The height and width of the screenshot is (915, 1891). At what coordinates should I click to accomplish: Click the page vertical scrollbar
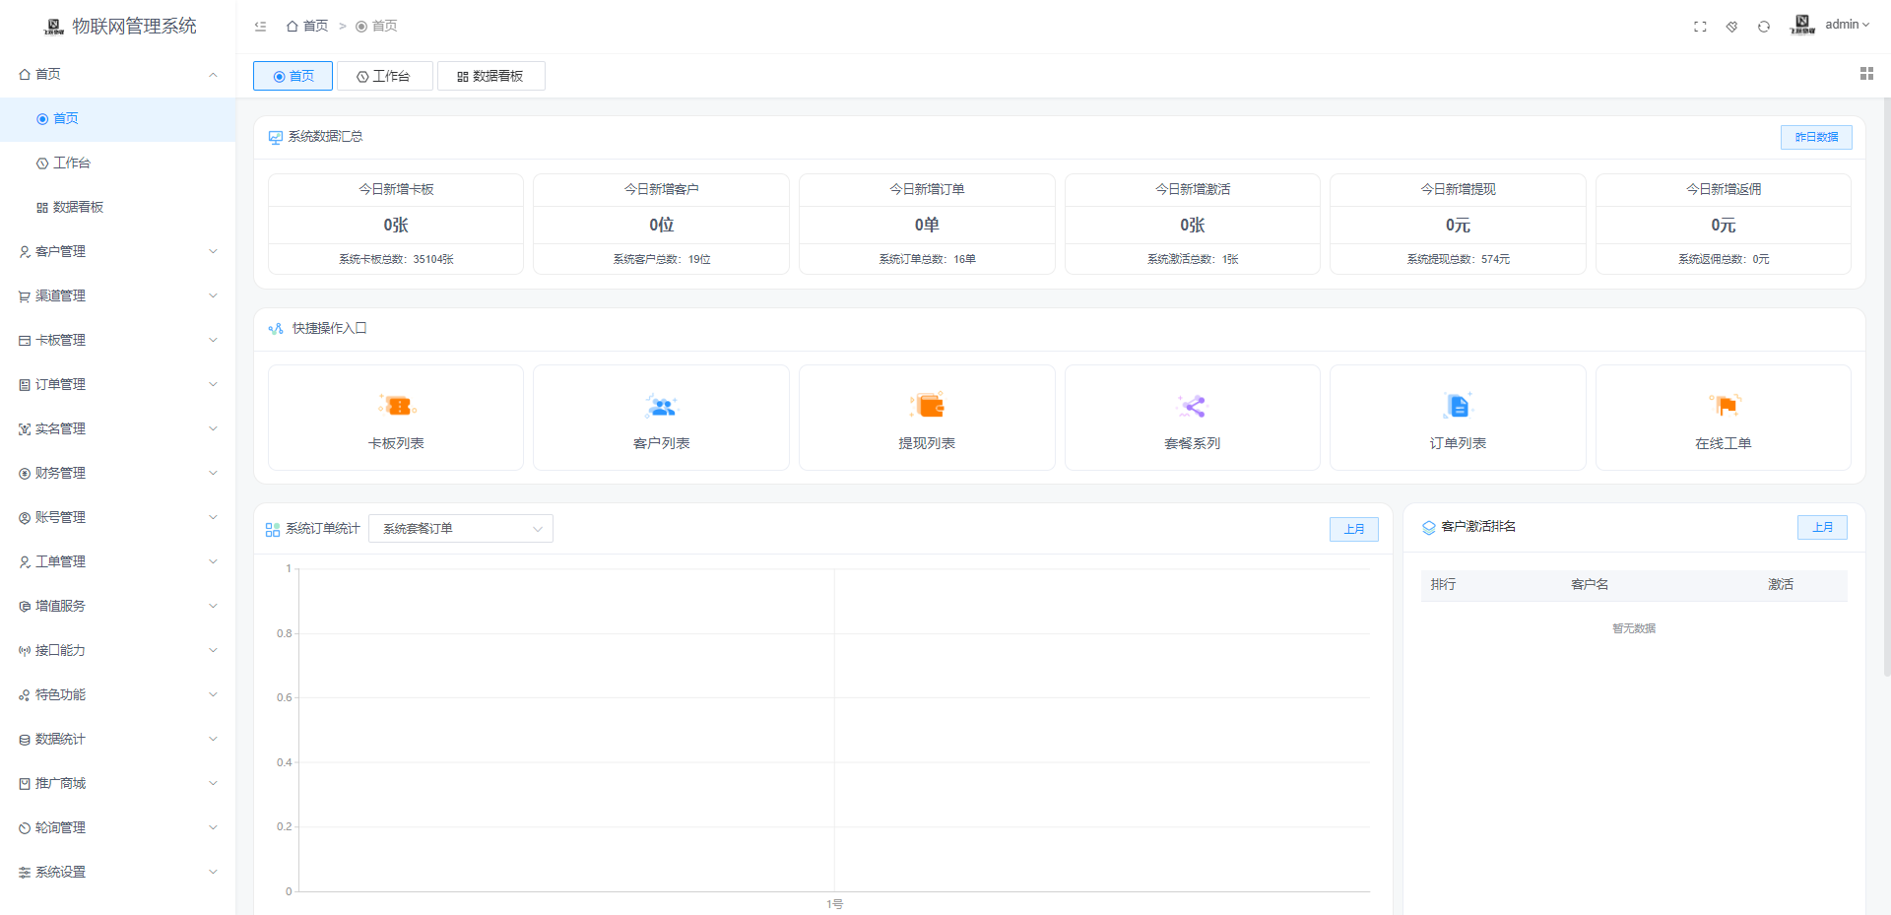1886,386
